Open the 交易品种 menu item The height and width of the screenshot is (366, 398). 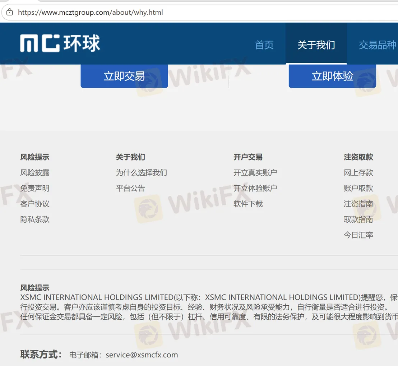coord(378,45)
